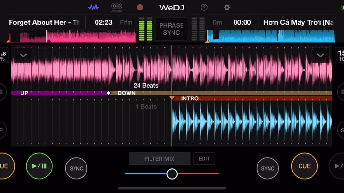Enable SYNC on the left deck
The image size is (344, 193).
point(76,168)
